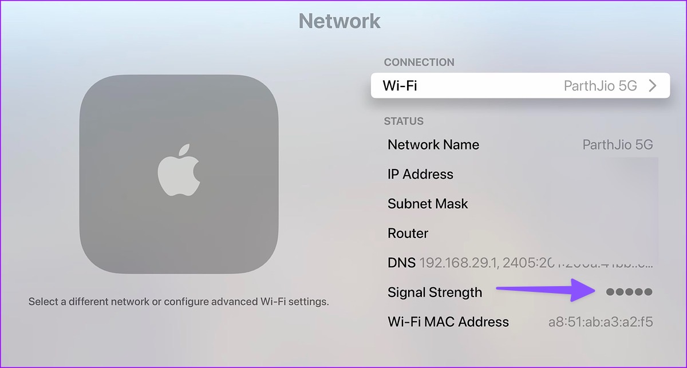
Task: Click the chevron arrow in the Wi-Fi row
Action: (x=652, y=86)
